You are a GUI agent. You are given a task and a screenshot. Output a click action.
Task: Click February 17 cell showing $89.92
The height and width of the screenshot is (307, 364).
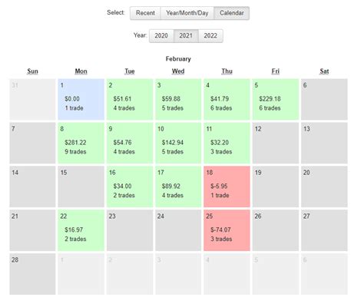click(178, 187)
